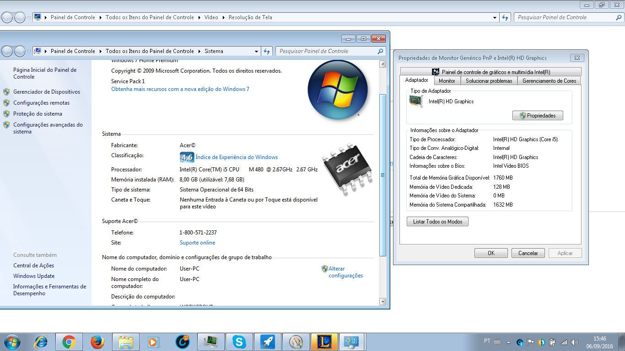Launch Windows Media Player from the taskbar
Screen dimensions: 625x351
pyautogui.click(x=154, y=342)
